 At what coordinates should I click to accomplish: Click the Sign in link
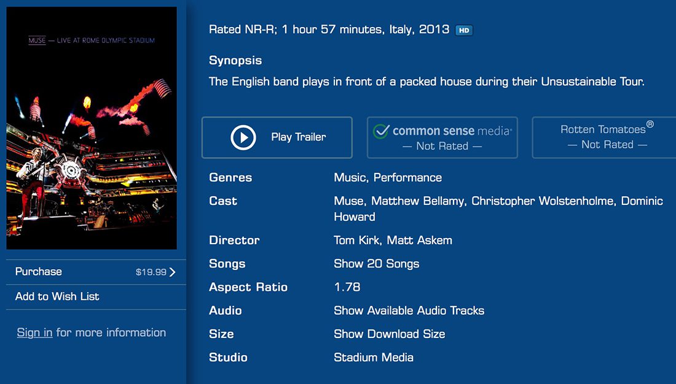34,332
